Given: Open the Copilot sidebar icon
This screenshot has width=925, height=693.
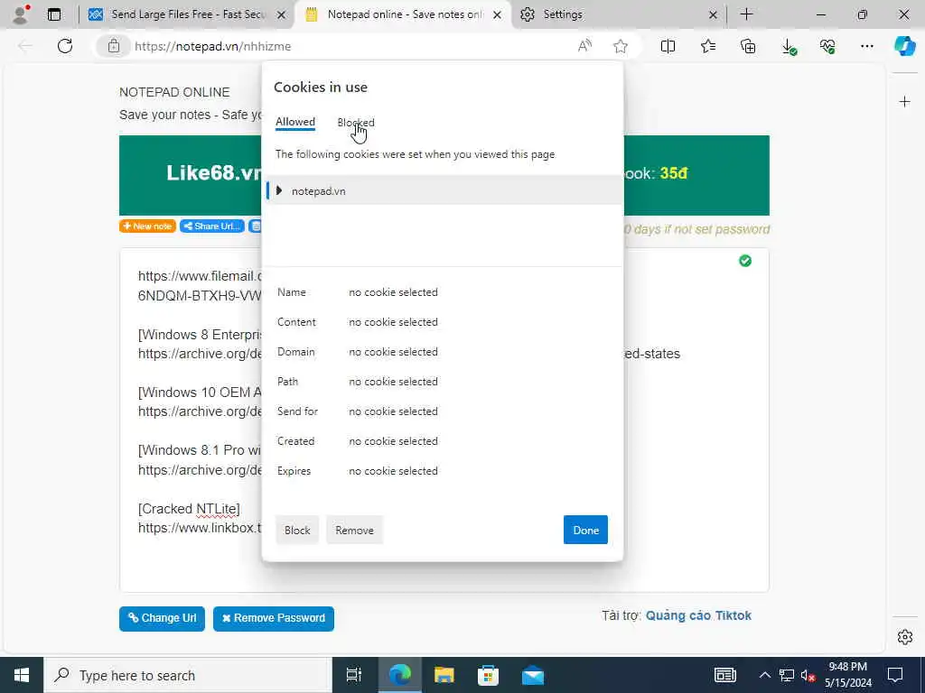Looking at the screenshot, I should point(904,46).
